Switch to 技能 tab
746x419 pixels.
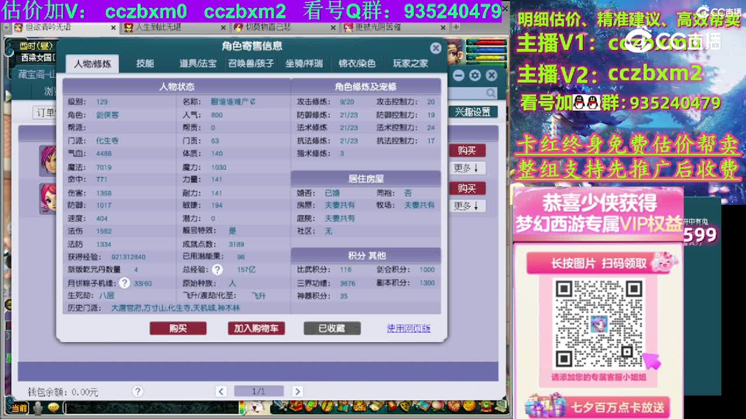(145, 63)
